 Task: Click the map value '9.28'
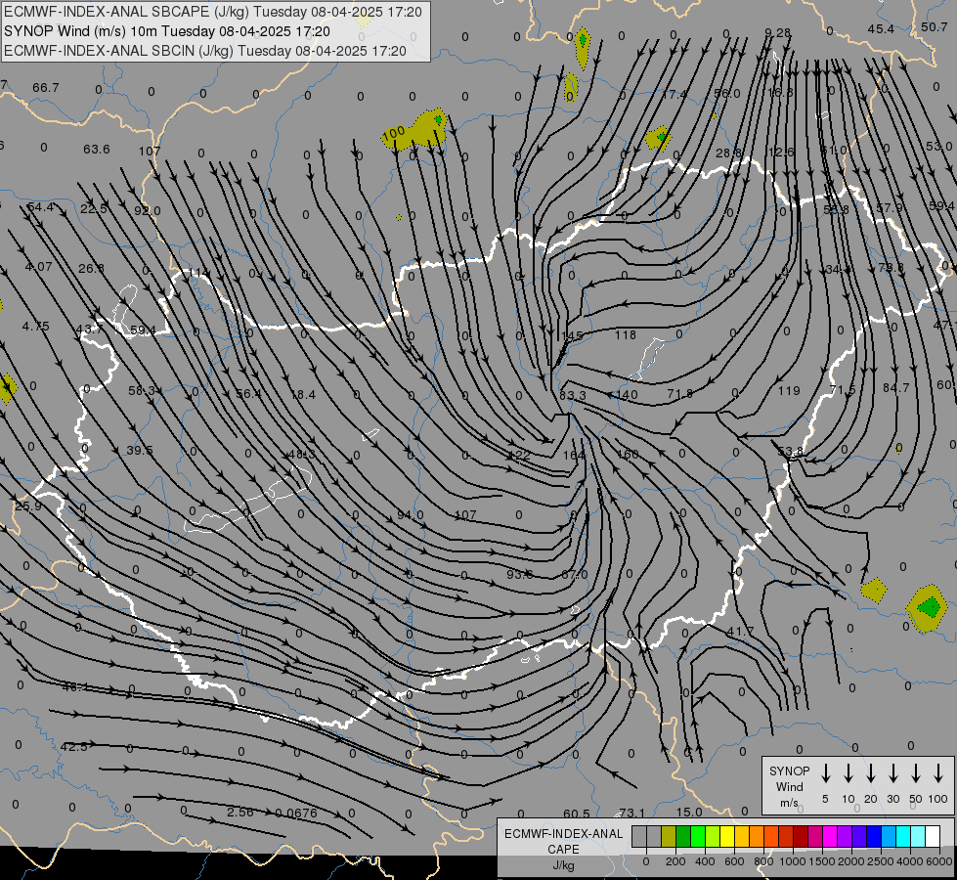tap(777, 32)
